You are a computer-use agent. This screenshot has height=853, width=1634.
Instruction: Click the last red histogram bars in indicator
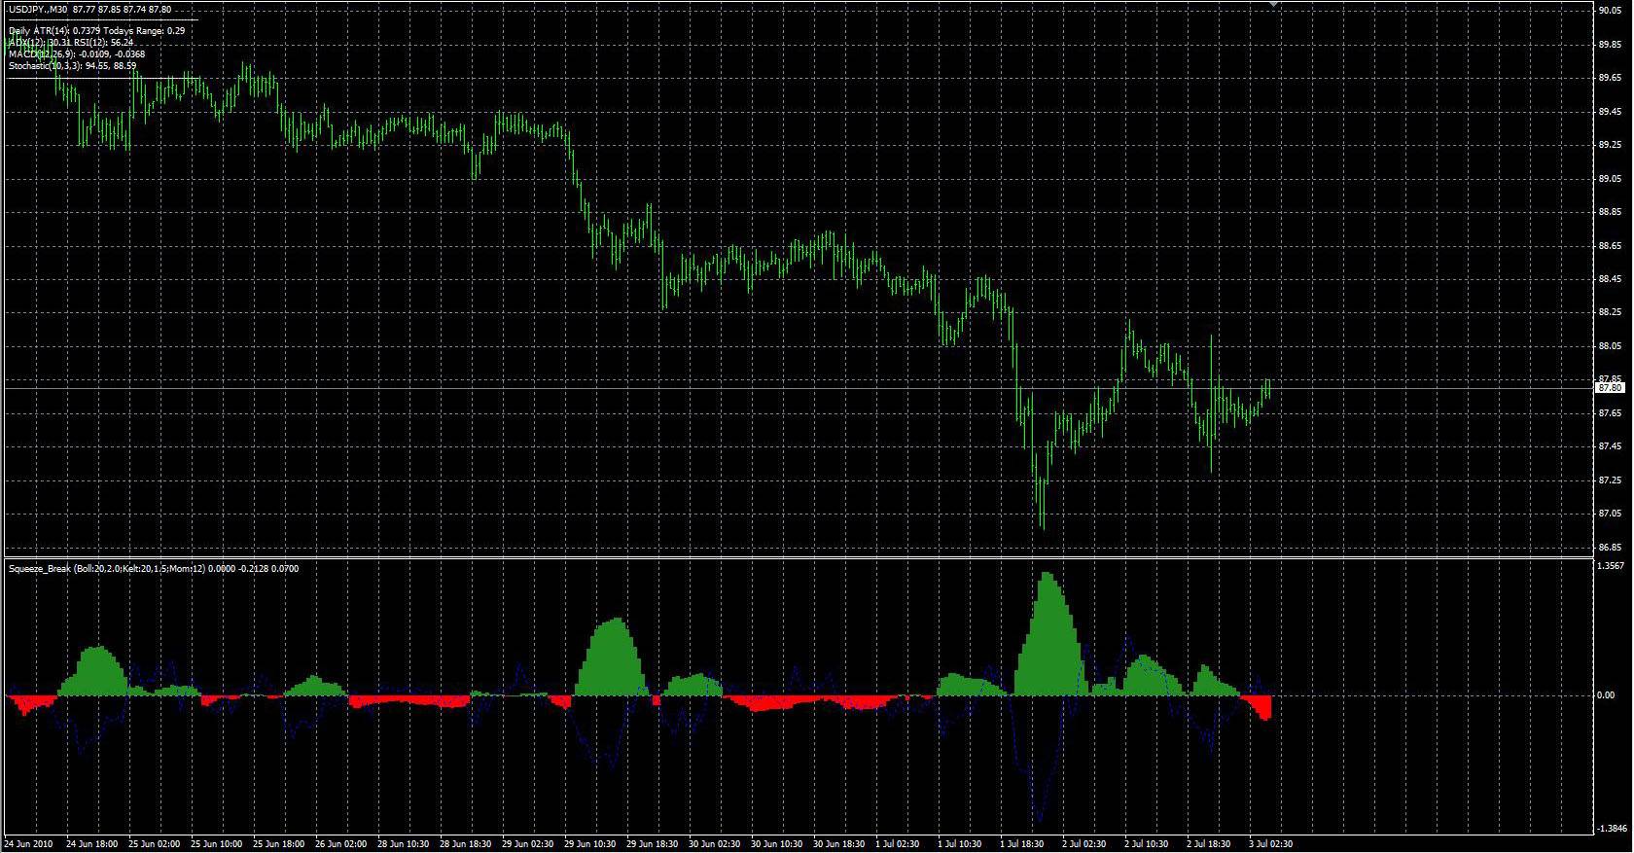coord(1259,707)
